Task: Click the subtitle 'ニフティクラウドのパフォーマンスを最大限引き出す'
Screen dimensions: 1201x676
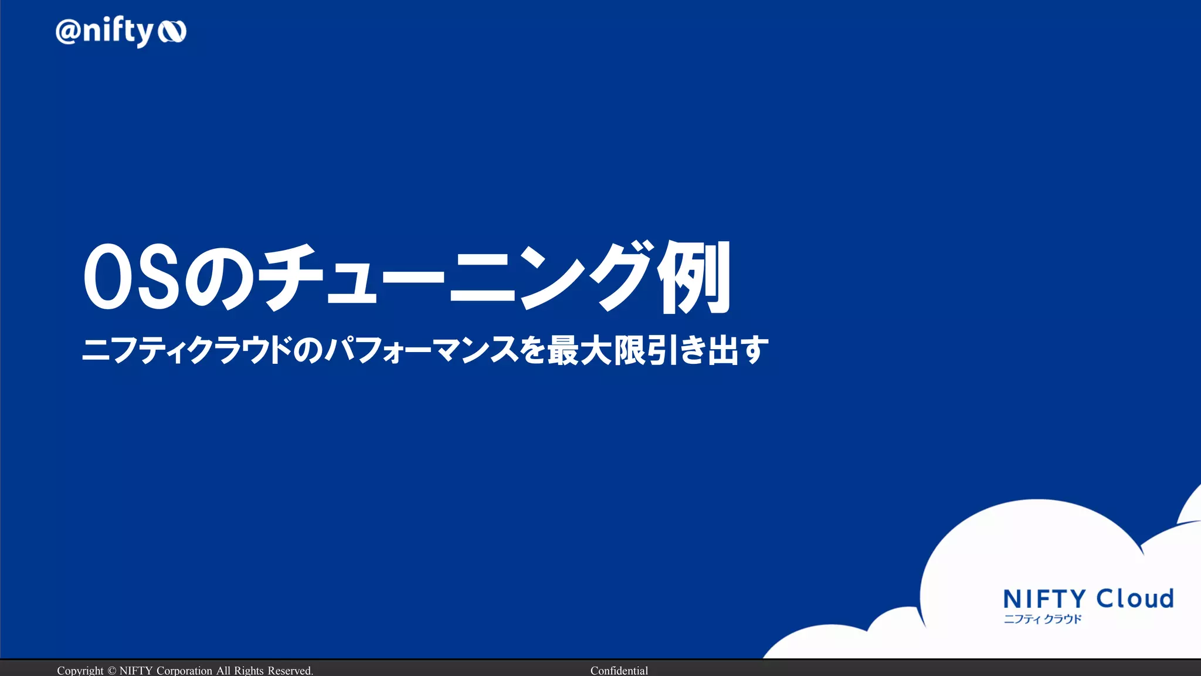Action: click(425, 350)
